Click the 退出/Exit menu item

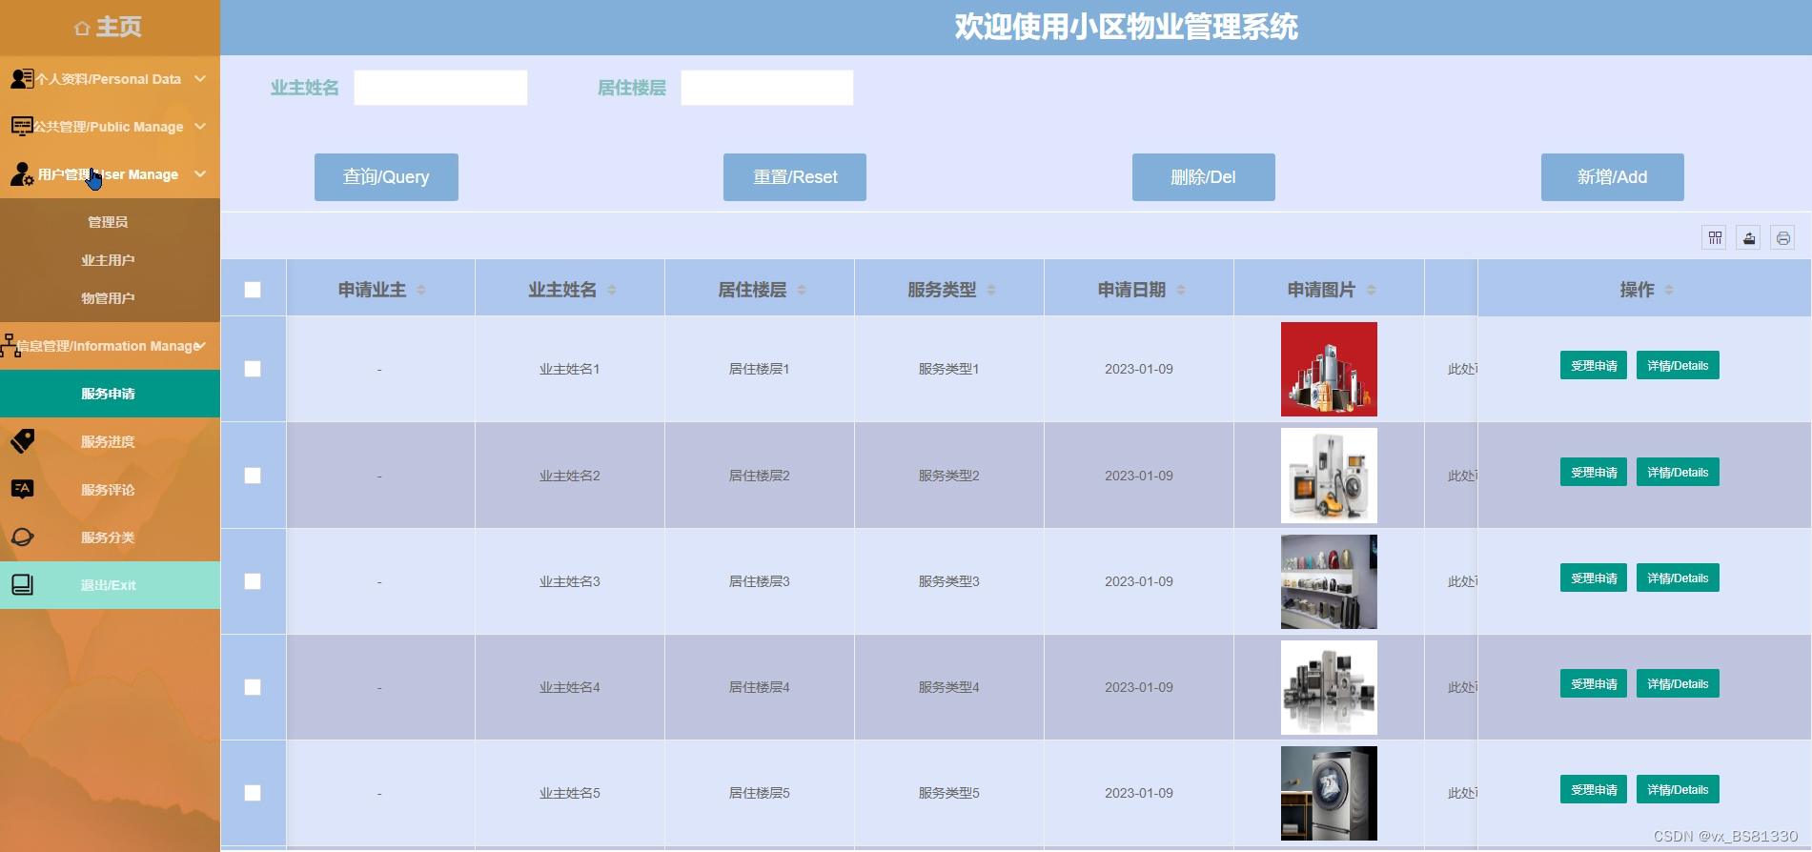(x=110, y=585)
